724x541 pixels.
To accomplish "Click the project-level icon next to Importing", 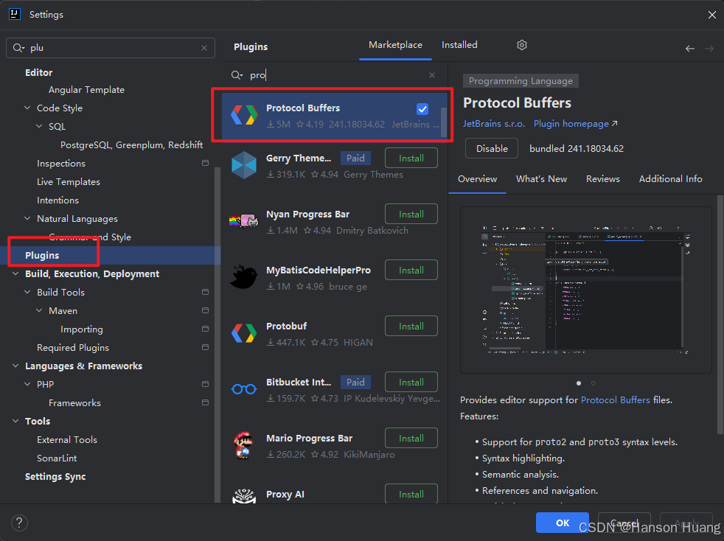I will (206, 329).
